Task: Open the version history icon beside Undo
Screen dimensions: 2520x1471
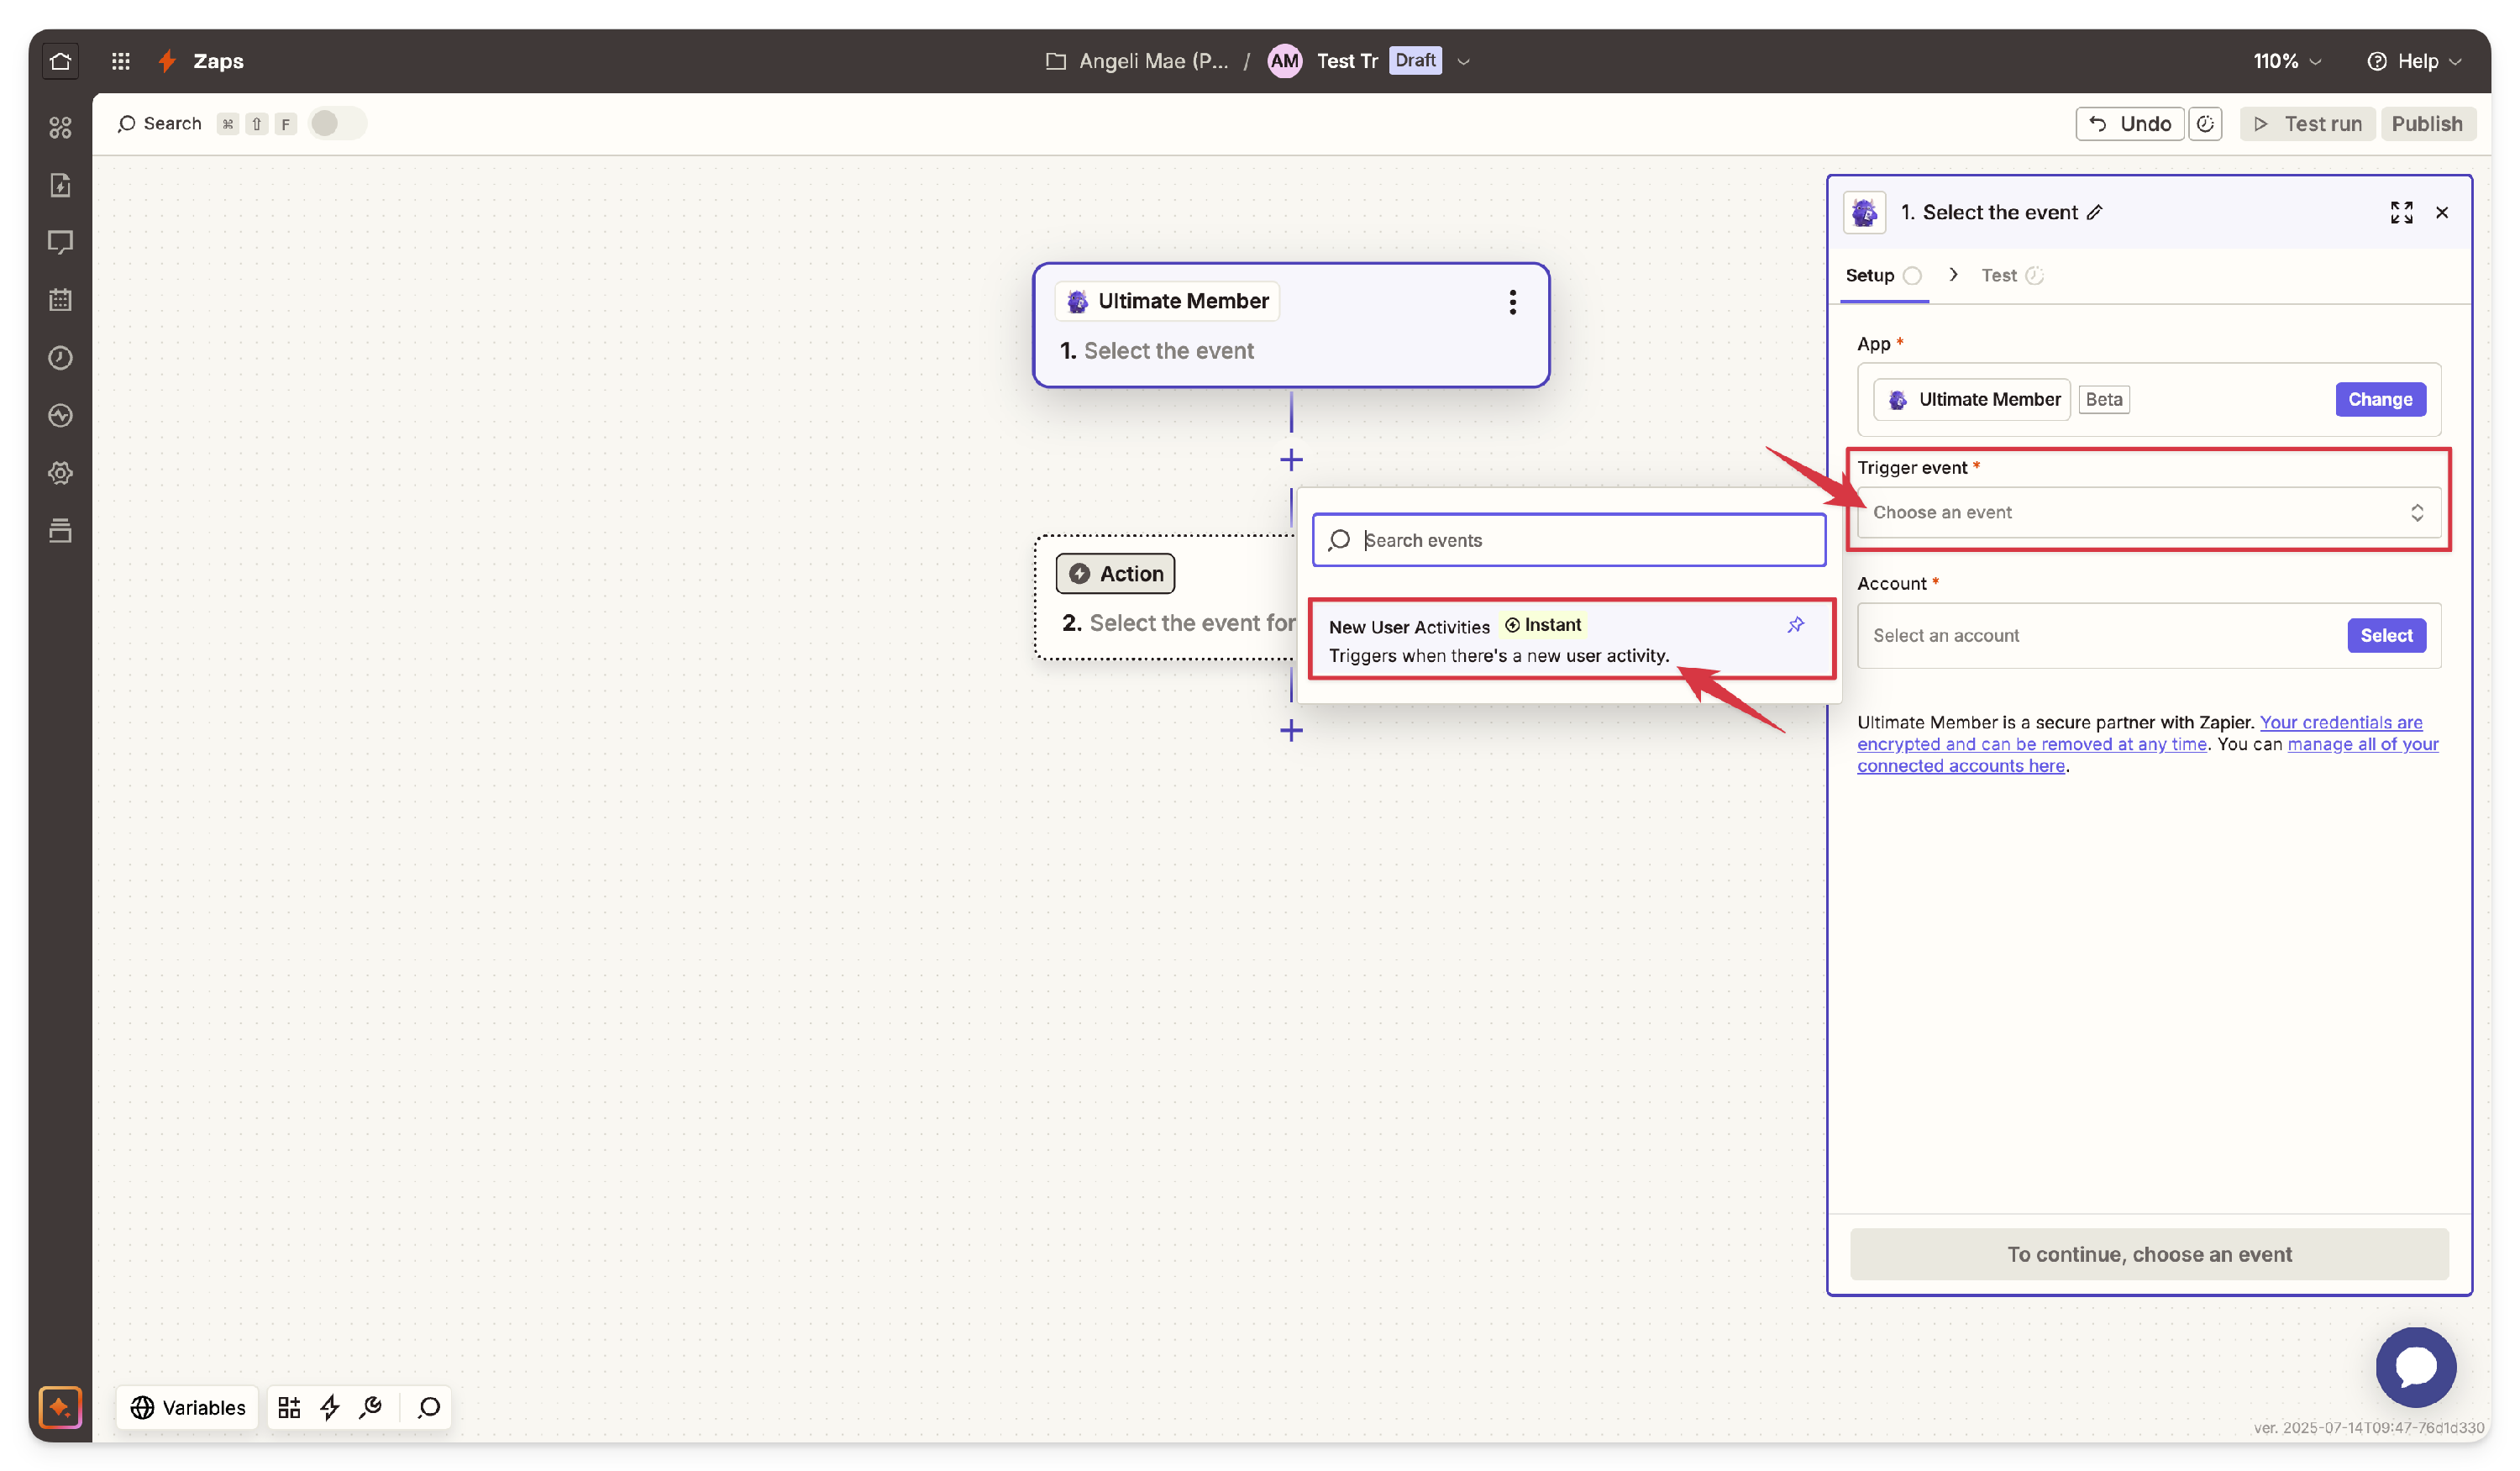Action: point(2204,124)
